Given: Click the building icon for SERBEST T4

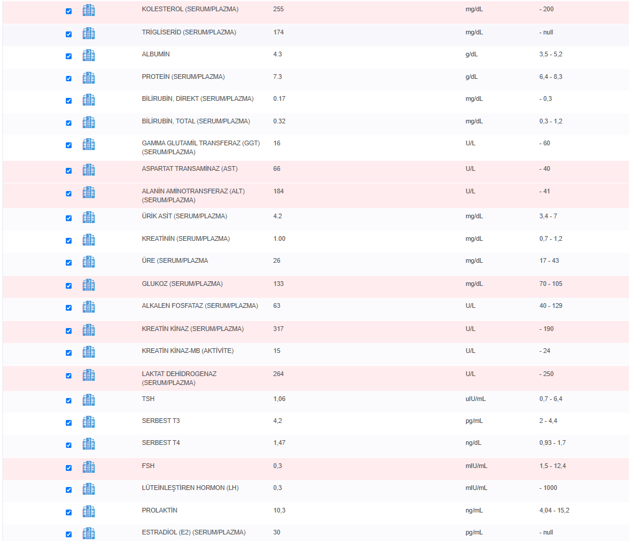Looking at the screenshot, I should (x=89, y=444).
